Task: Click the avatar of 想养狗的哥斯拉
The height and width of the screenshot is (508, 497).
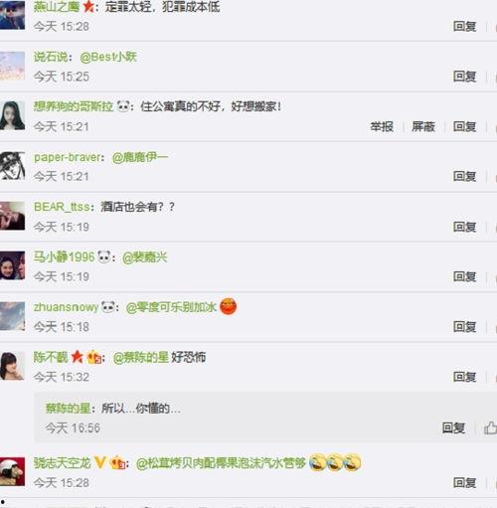Action: 12,115
